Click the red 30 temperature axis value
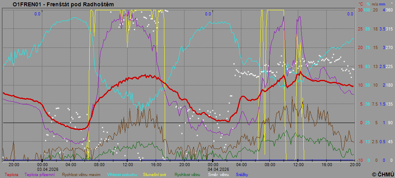Viewport: 395px width, 178px height. 360,10
